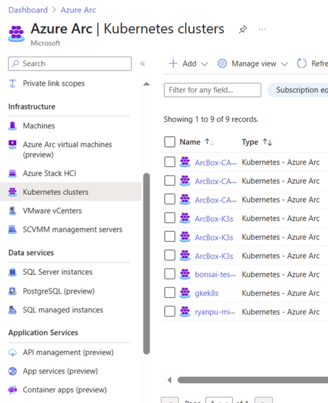
Task: Click the SQL Server instances icon
Action: click(x=12, y=272)
